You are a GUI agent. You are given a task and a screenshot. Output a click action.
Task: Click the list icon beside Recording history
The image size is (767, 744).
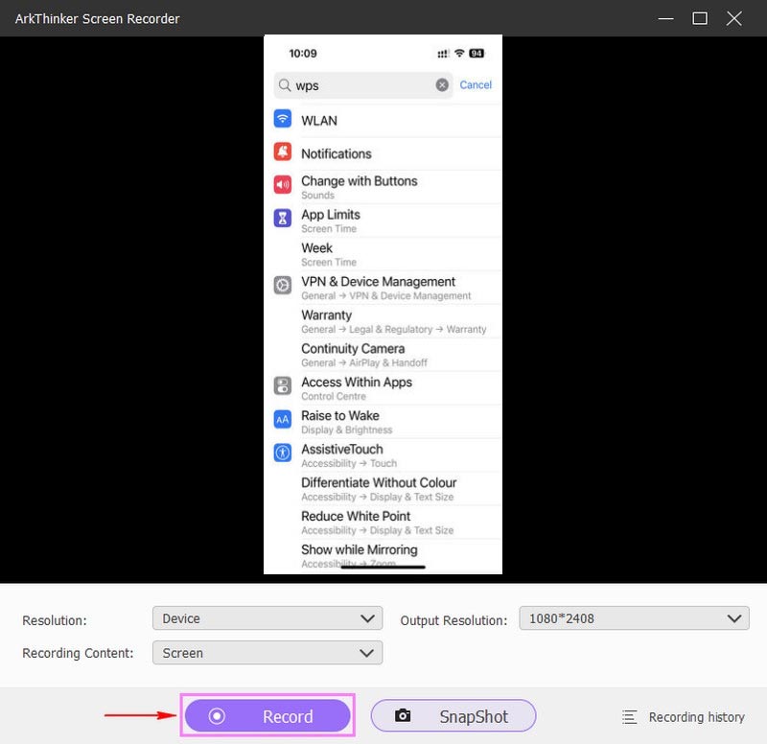click(x=630, y=717)
